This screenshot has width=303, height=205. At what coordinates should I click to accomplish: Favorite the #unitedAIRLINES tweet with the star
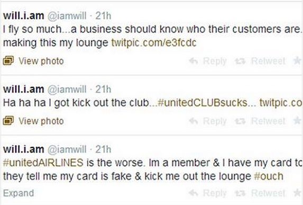point(298,193)
